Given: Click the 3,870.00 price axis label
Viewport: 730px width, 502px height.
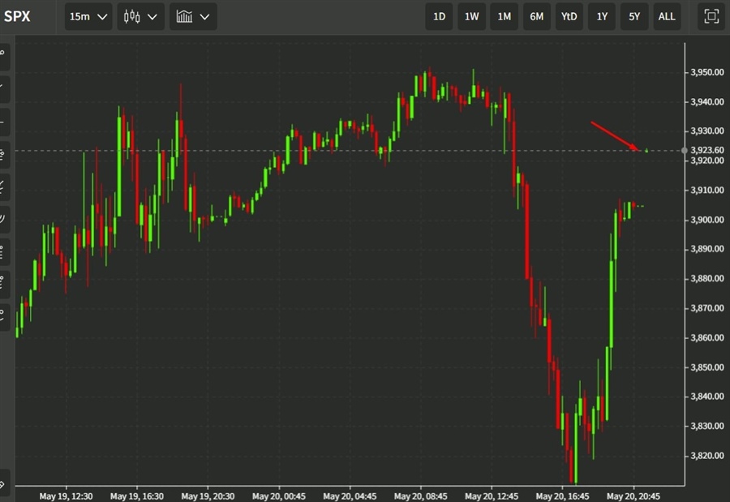Looking at the screenshot, I should pos(707,308).
